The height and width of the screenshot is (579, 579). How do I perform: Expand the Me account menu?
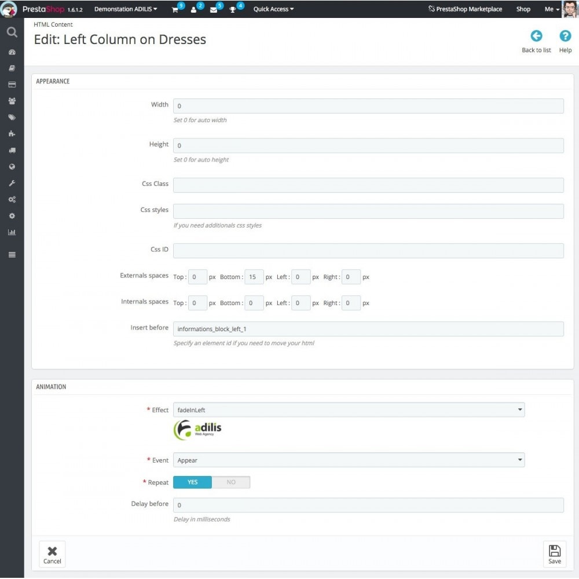point(552,9)
